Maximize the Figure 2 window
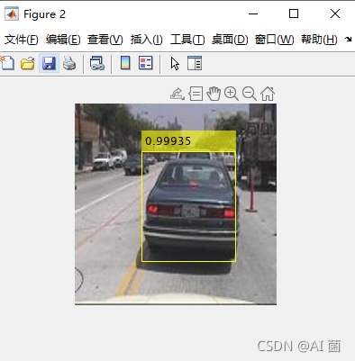The height and width of the screenshot is (361, 355). [x=294, y=14]
